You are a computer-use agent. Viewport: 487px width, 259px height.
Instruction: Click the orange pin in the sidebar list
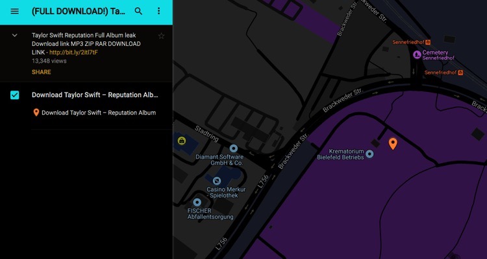36,113
